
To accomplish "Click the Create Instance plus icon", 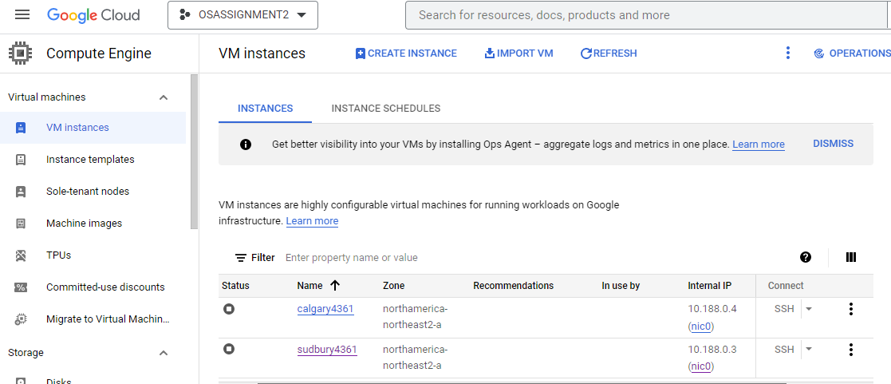I will click(361, 53).
